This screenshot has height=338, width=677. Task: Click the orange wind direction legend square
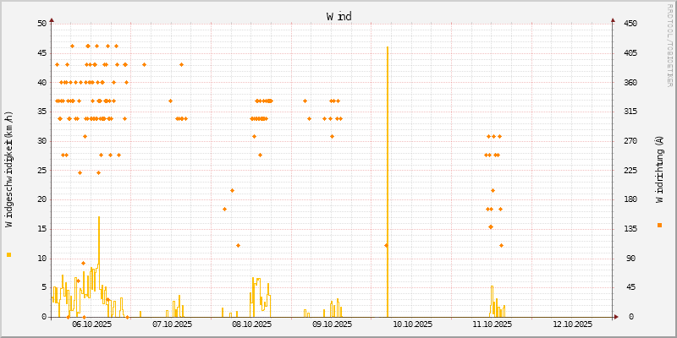tap(659, 225)
